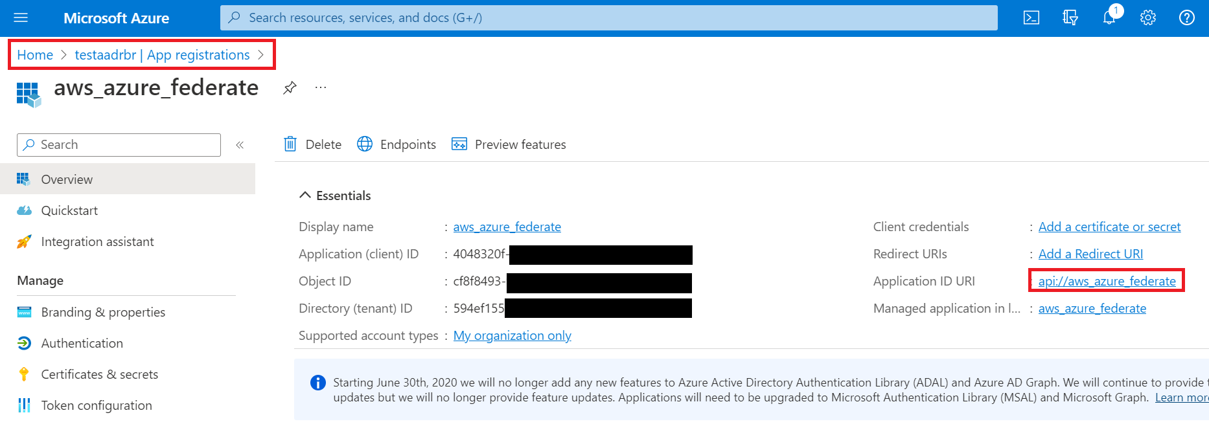This screenshot has height=426, width=1209.
Task: Launch Cloud Shell from the top bar
Action: tap(1031, 17)
